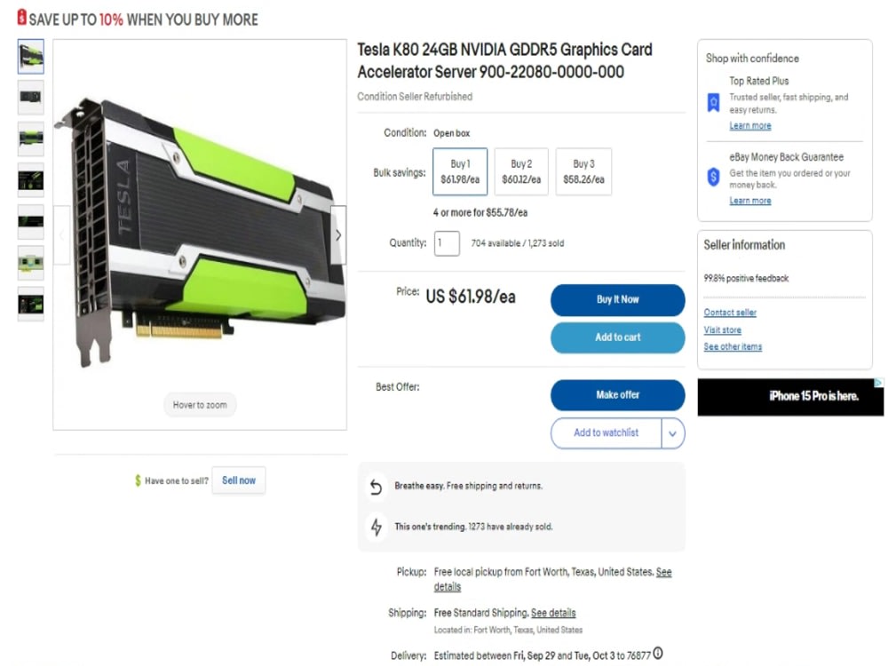Select the fifth product thumbnail image
This screenshot has height=666, width=888.
30,221
